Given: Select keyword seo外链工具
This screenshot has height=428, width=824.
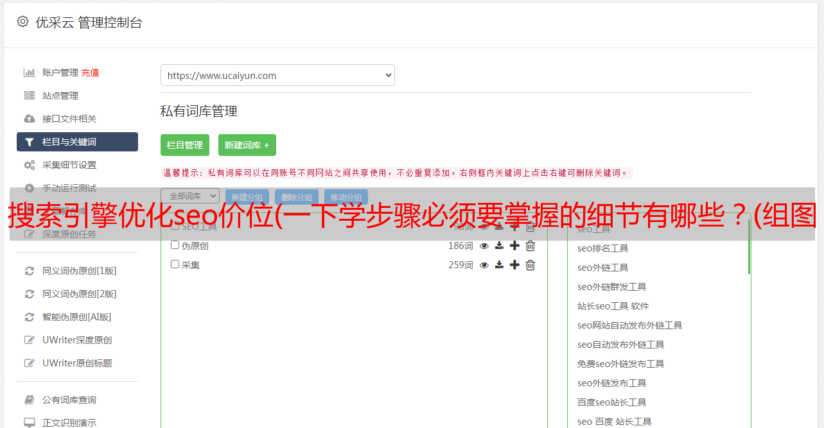Looking at the screenshot, I should [602, 268].
